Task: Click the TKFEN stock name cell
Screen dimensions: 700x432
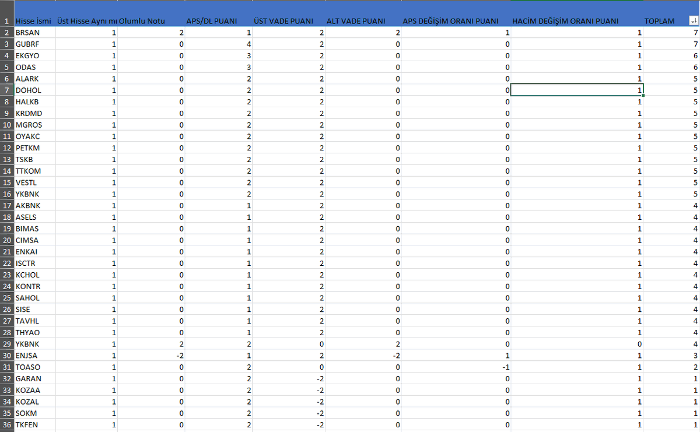Action: [x=34, y=424]
